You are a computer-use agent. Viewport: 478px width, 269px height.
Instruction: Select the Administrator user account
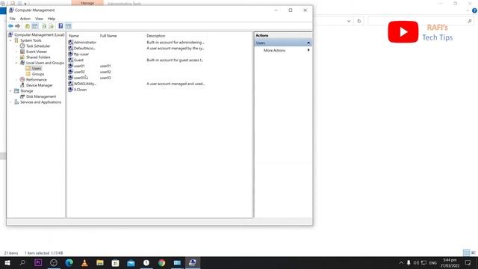pyautogui.click(x=84, y=43)
